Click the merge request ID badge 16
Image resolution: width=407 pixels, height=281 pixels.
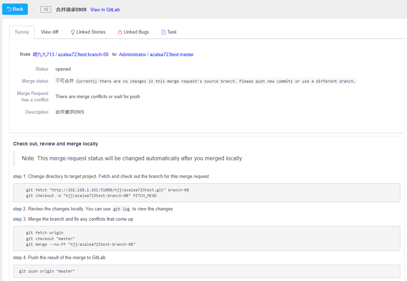[46, 10]
